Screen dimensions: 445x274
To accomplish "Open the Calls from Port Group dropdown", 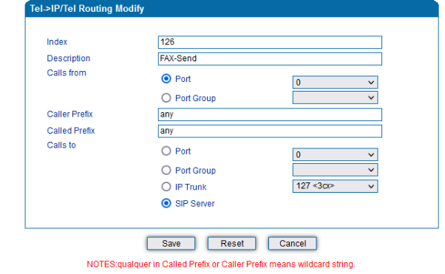I will click(335, 97).
